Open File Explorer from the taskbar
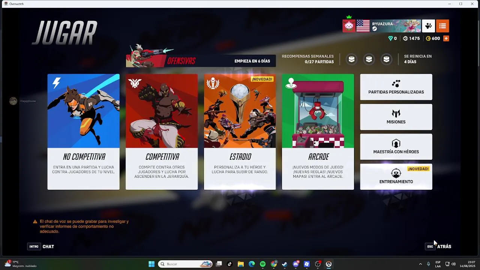 click(x=241, y=264)
